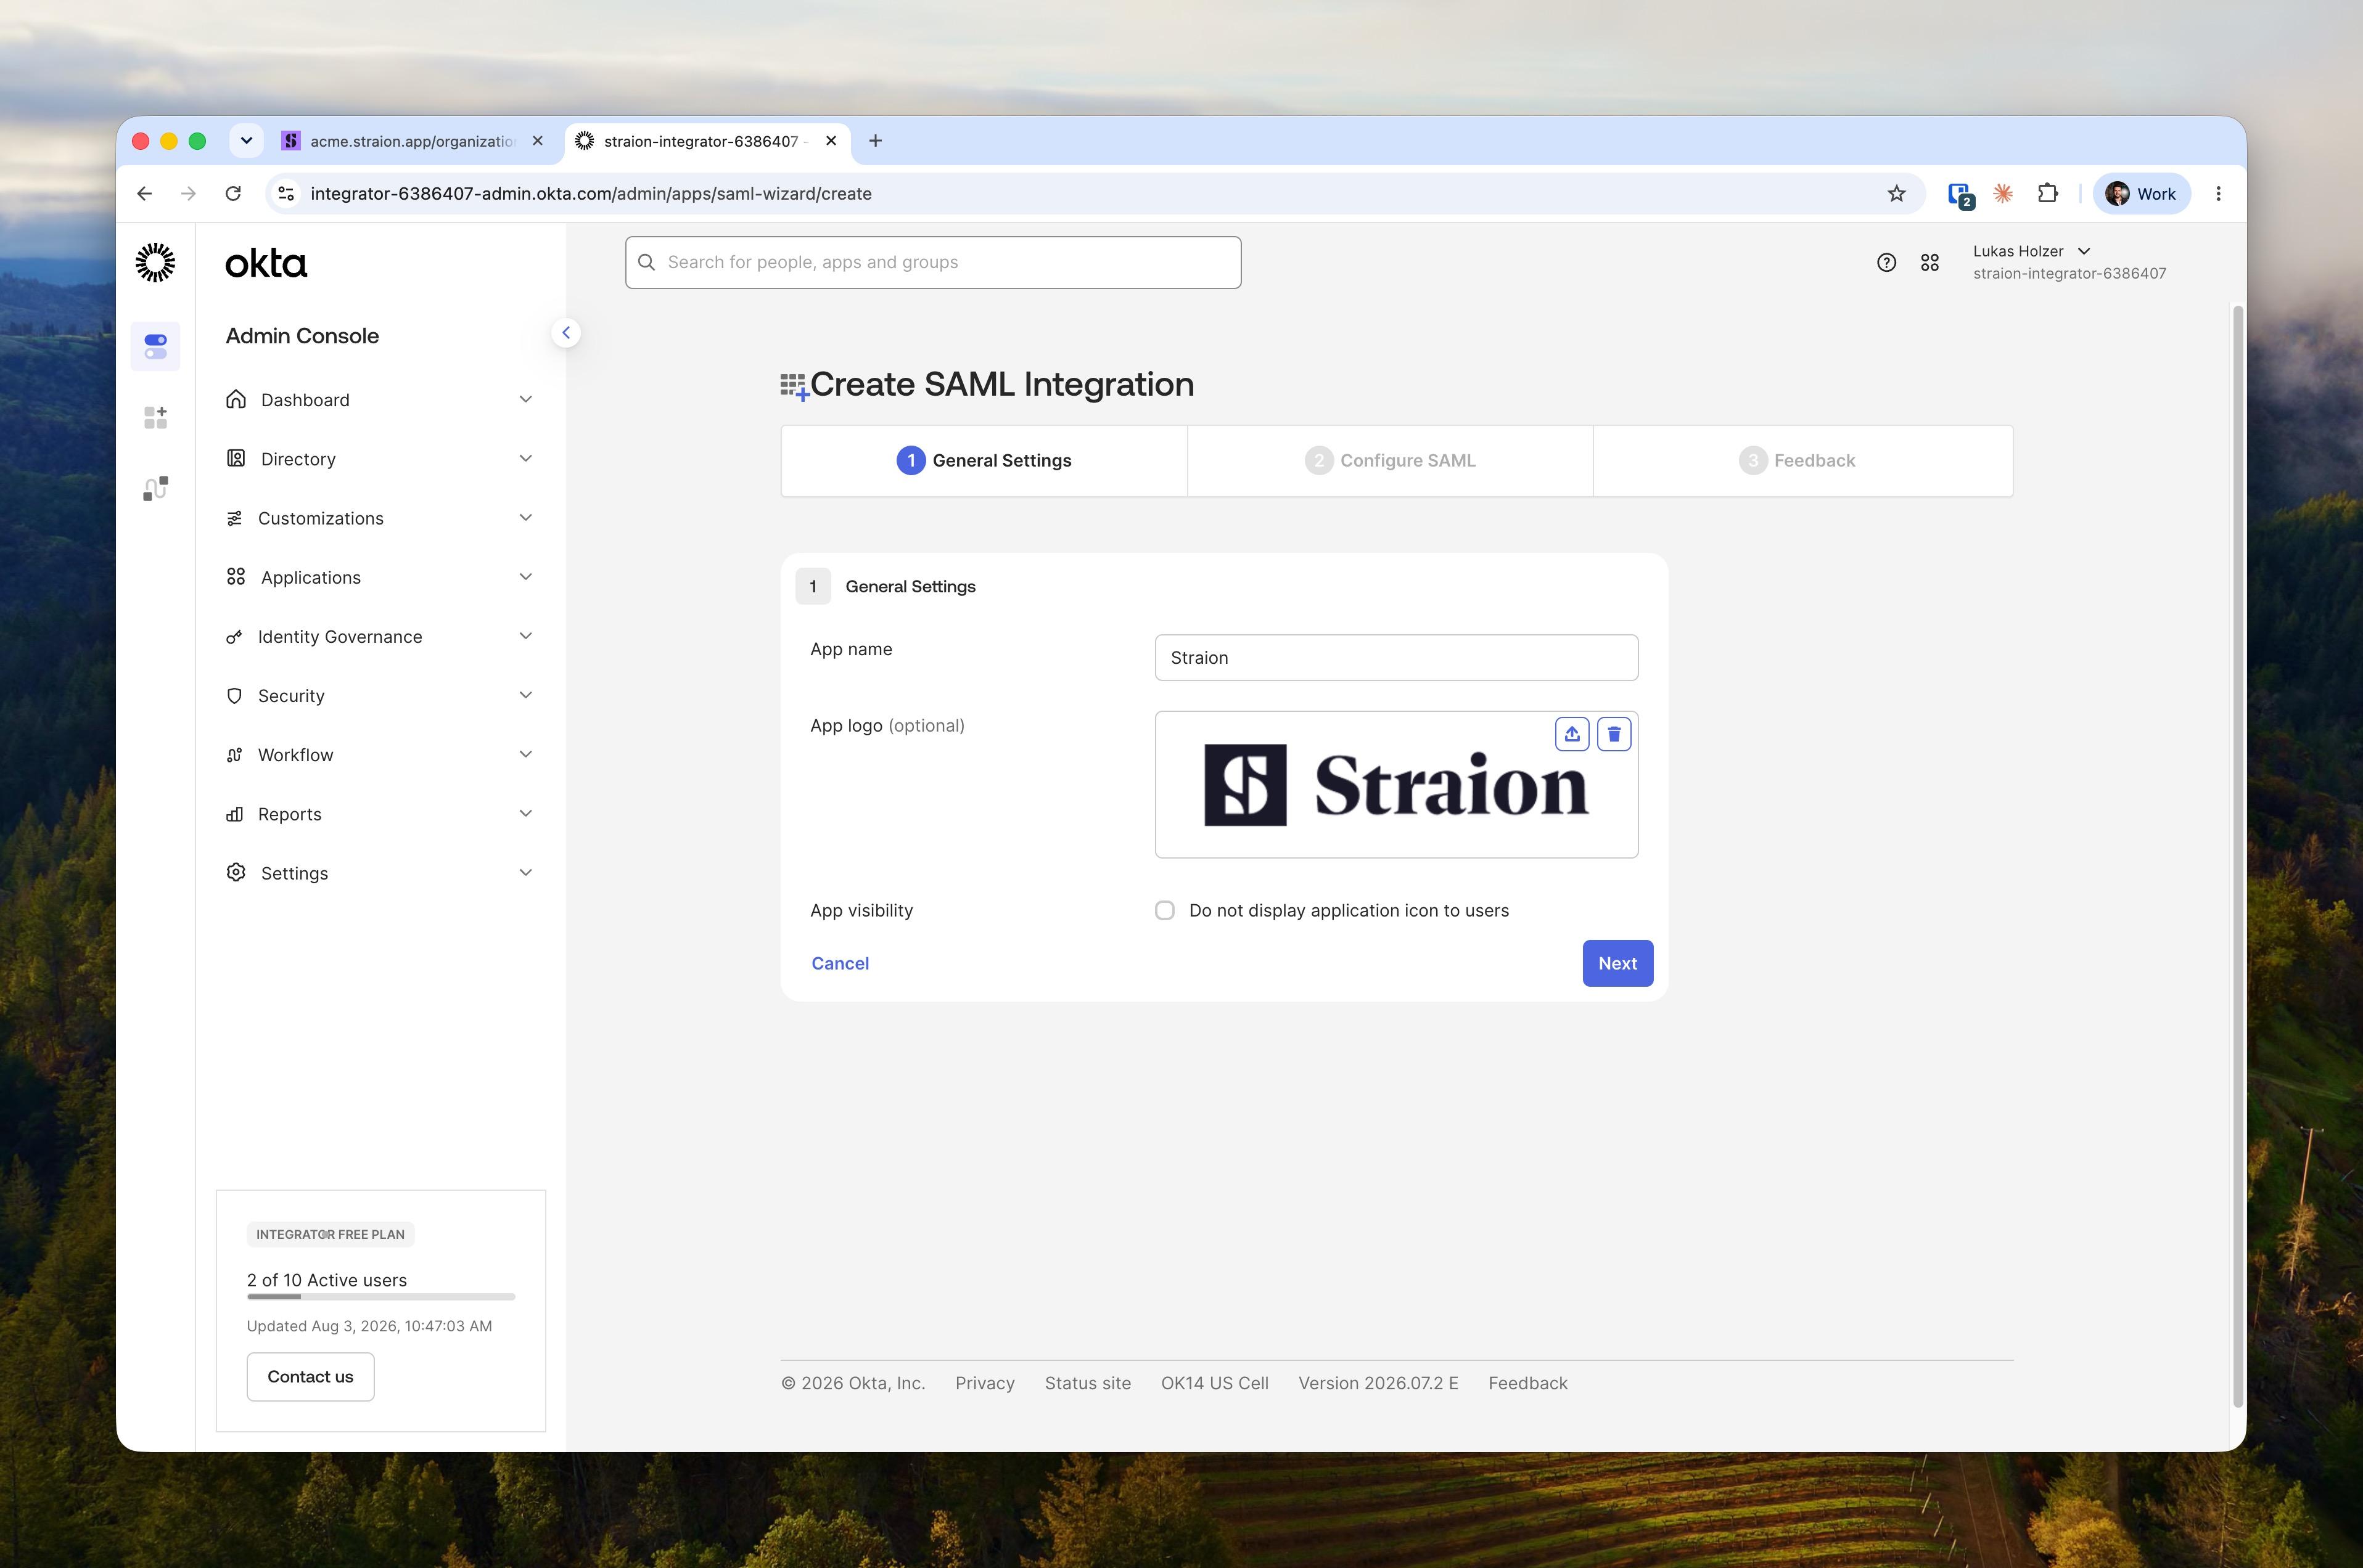
Task: Open the workflows connector icon in left rail
Action: 155,488
